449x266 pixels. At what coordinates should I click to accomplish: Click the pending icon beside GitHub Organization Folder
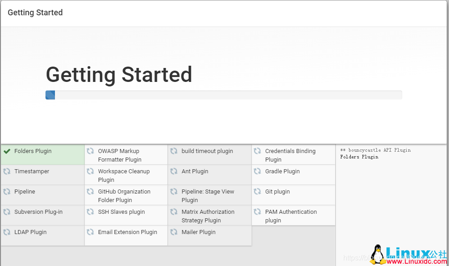[x=91, y=192]
